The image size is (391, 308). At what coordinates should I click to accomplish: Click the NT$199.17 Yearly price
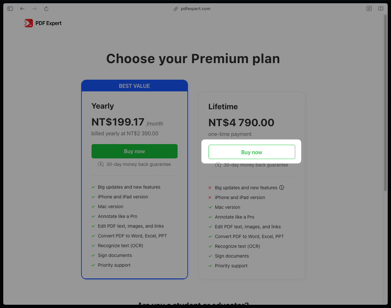click(118, 122)
